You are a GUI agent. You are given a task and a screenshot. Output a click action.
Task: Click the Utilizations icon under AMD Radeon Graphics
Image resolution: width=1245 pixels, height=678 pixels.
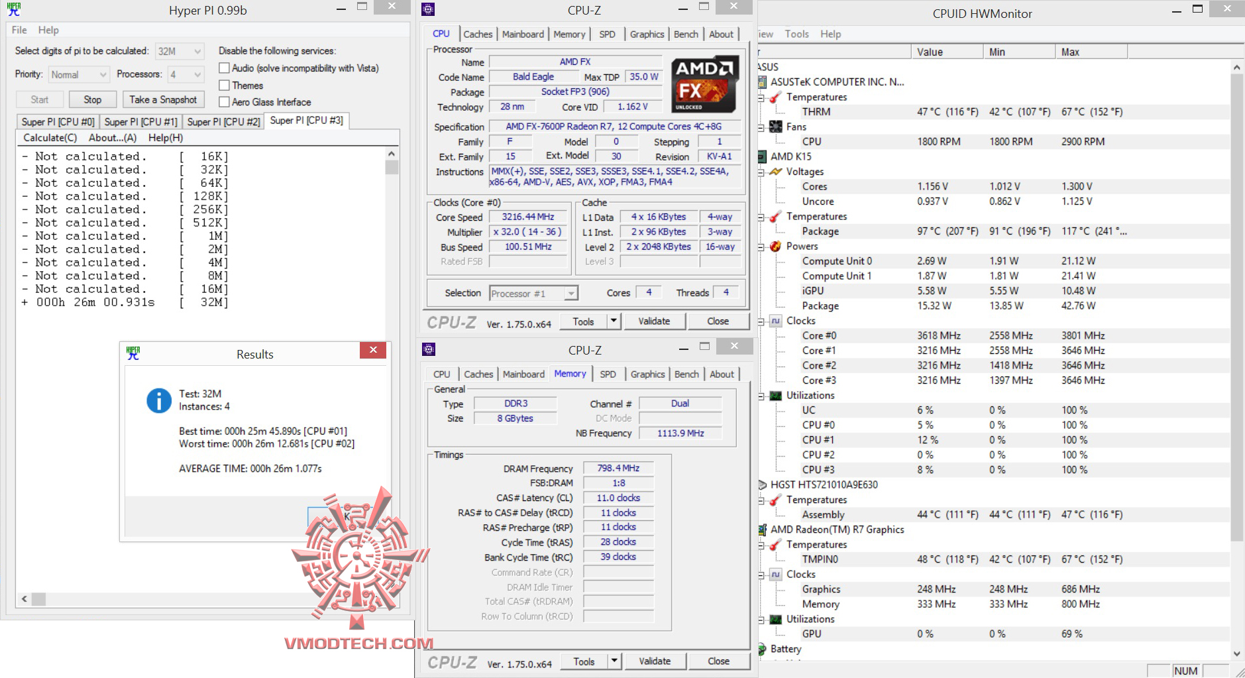[775, 619]
